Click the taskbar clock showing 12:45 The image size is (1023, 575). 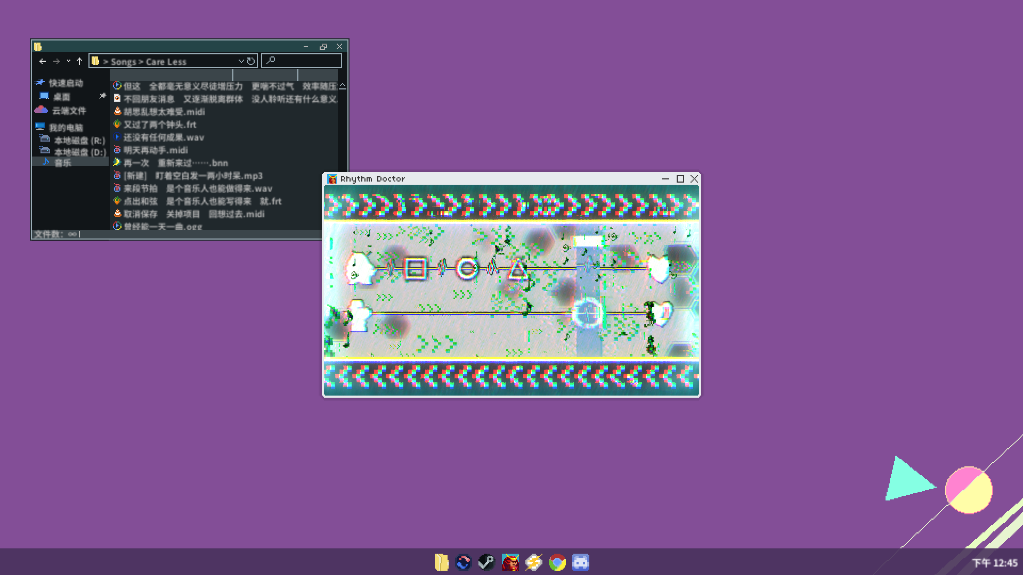point(994,563)
